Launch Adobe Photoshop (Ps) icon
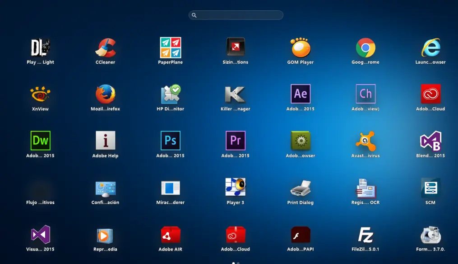This screenshot has height=264, width=458. [x=171, y=141]
